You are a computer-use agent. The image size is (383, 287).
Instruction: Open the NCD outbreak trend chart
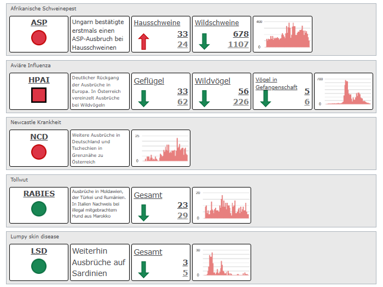[x=161, y=148]
